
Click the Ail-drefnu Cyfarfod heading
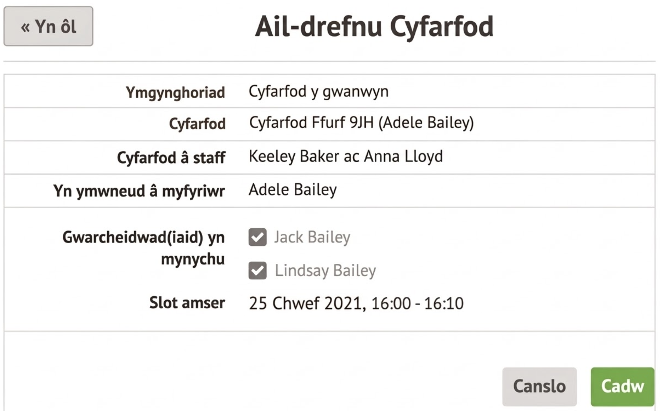point(374,26)
